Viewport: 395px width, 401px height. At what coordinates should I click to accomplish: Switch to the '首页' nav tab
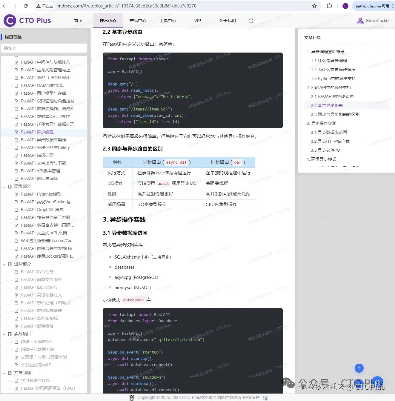tap(78, 21)
